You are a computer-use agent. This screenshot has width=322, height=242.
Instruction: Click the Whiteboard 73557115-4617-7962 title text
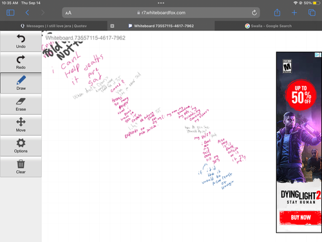pyautogui.click(x=86, y=38)
